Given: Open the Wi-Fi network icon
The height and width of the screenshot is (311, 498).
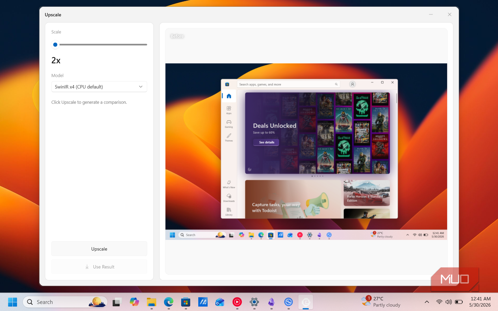Looking at the screenshot, I should click(x=439, y=302).
